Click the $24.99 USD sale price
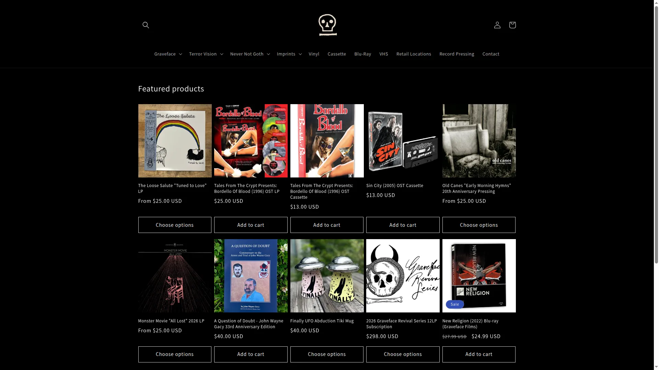Image resolution: width=659 pixels, height=370 pixels. click(486, 336)
